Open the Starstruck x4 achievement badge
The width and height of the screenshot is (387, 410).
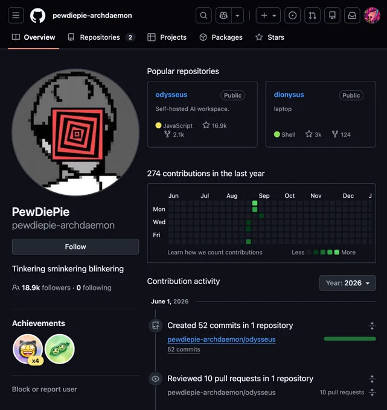(x=28, y=349)
